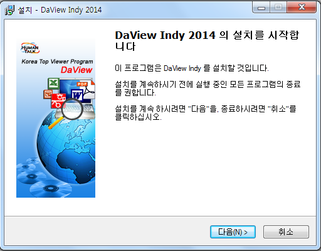Image resolution: width=321 pixels, height=251 pixels.
Task: Click the maximize button in the title bar
Action: [278, 8]
